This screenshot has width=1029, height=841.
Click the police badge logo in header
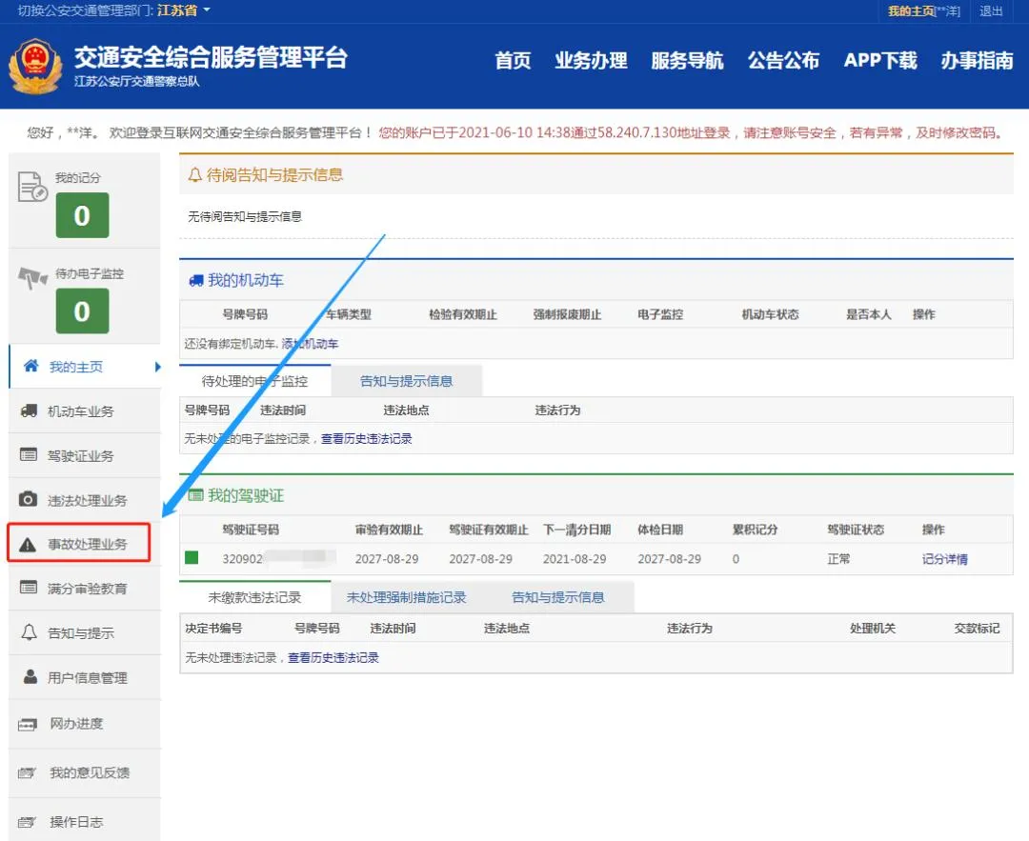click(x=34, y=67)
